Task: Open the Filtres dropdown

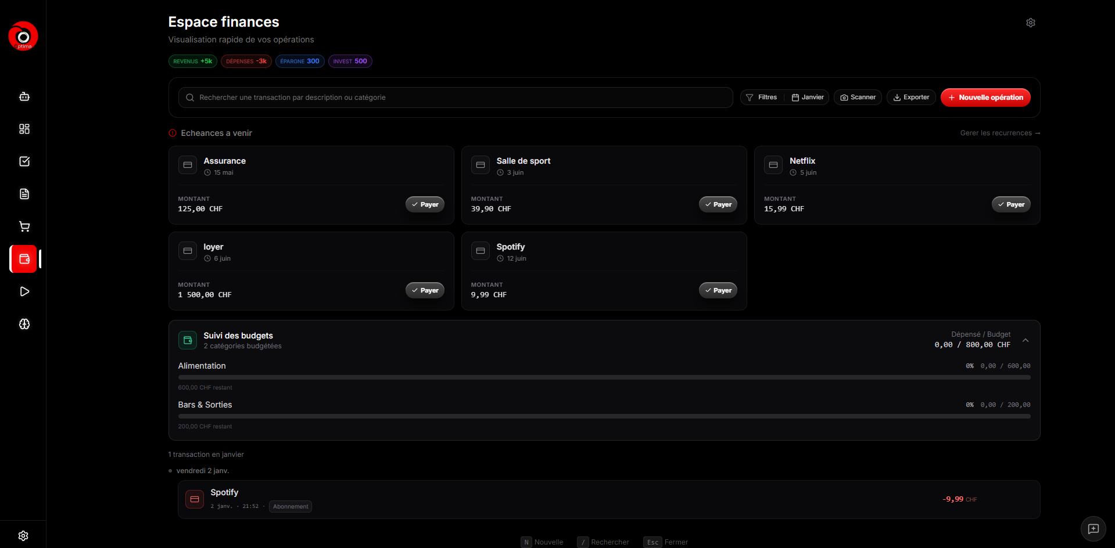Action: pyautogui.click(x=762, y=98)
